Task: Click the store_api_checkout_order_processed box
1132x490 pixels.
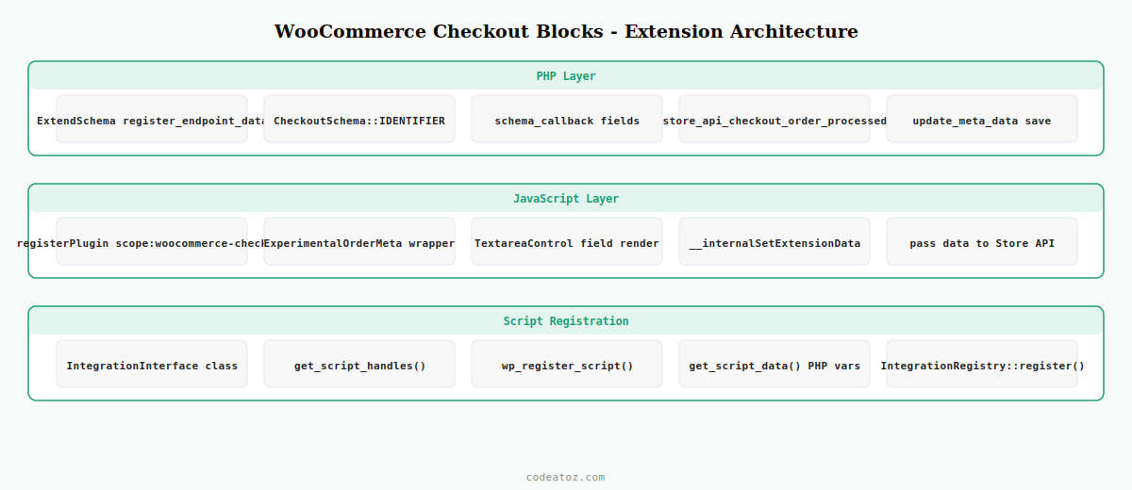Action: coord(774,119)
